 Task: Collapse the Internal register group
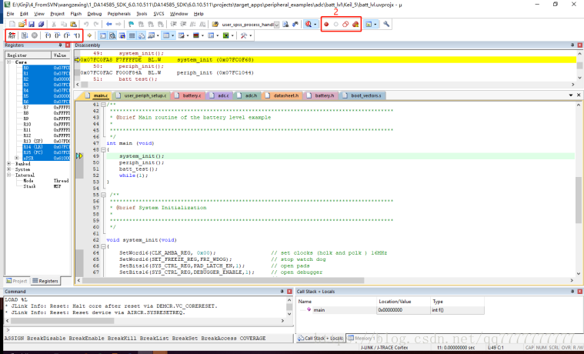coord(9,175)
